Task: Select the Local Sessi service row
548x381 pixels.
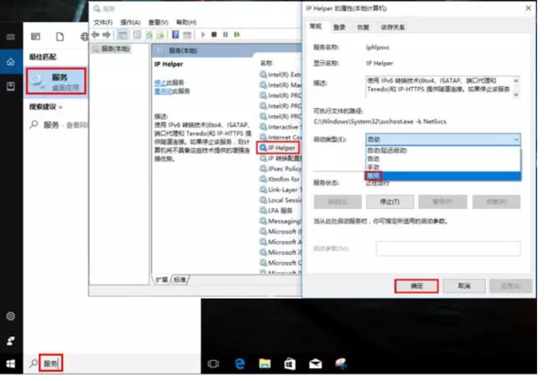Action: pyautogui.click(x=280, y=201)
